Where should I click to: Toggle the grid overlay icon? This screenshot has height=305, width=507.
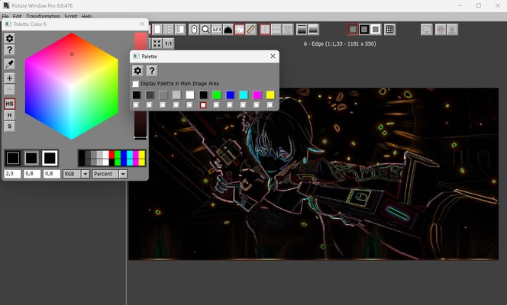coord(390,30)
